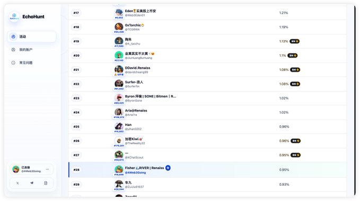The width and height of the screenshot is (360, 201).
Task: Click the 1.19% value in row #18
Action: click(284, 27)
